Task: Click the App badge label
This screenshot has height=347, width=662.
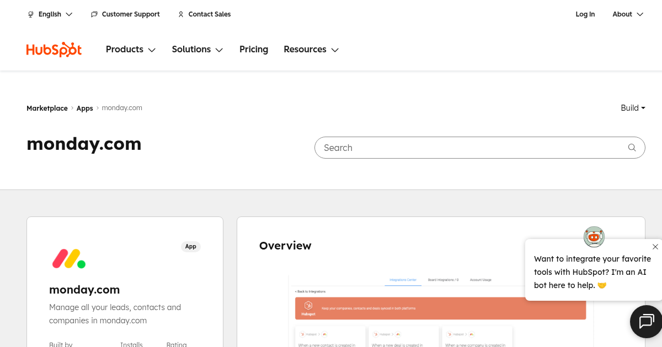Action: click(191, 247)
